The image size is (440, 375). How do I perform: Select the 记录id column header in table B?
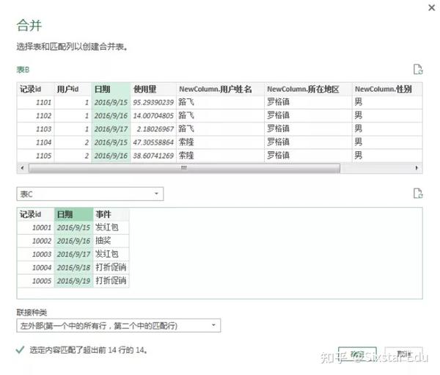36,90
